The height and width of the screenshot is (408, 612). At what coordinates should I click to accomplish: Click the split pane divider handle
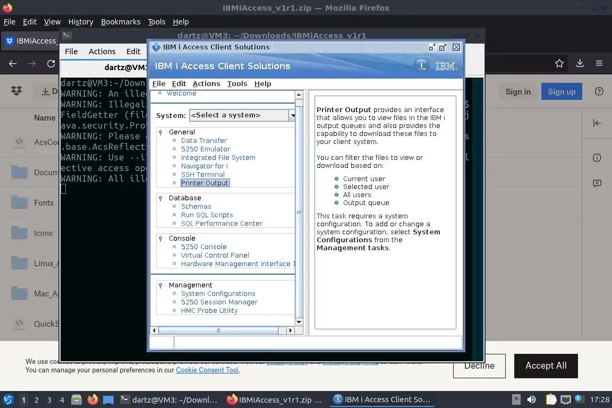307,212
